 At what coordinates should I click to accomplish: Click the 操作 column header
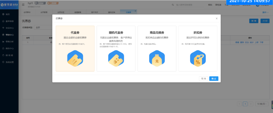pos(250,37)
